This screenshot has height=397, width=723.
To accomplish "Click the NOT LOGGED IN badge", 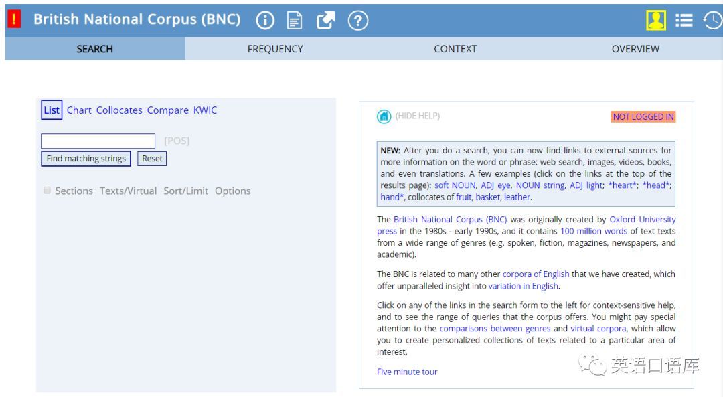I will 643,117.
